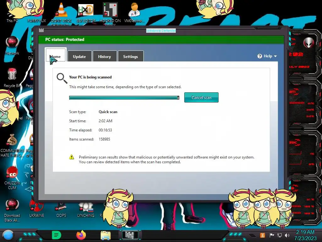Launch Firefox from the taskbar
322x242 pixels.
coord(81,235)
